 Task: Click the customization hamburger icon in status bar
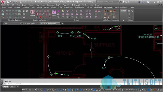[x=161, y=90]
